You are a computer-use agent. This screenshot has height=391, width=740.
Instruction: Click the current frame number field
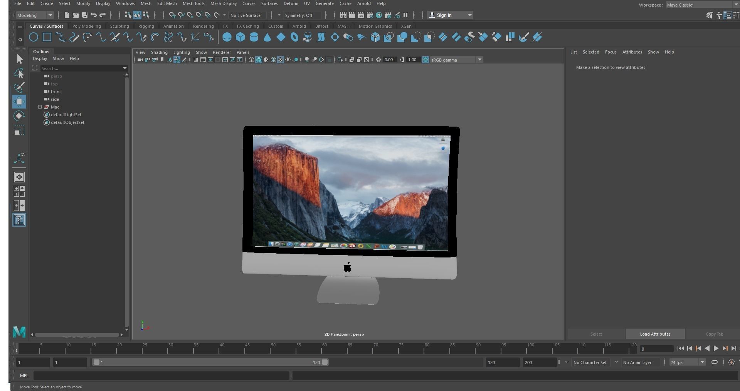[657, 349]
